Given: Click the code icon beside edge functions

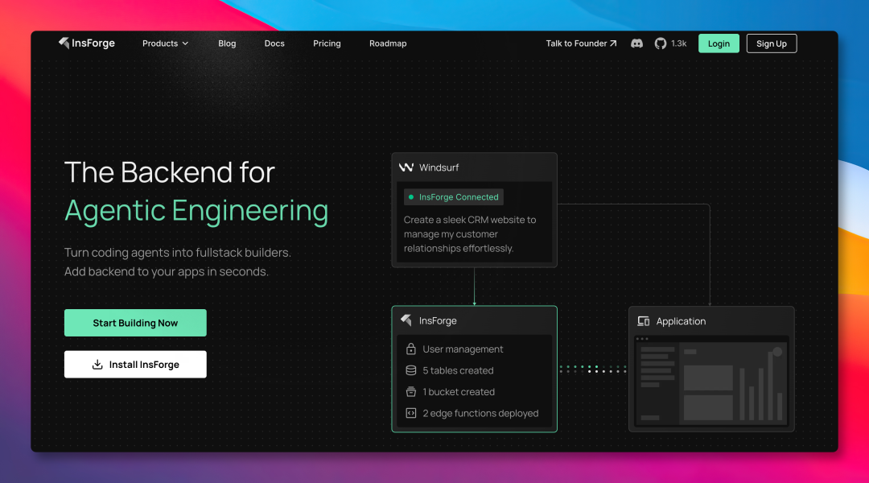Looking at the screenshot, I should [x=410, y=413].
